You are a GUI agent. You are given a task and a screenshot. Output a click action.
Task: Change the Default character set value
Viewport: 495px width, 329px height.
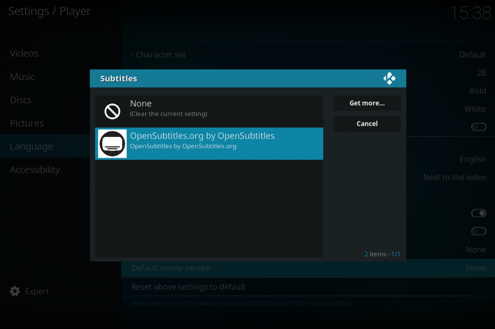point(472,55)
